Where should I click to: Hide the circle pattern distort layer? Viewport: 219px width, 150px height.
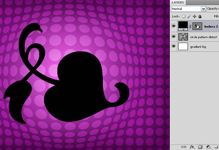(x=173, y=36)
